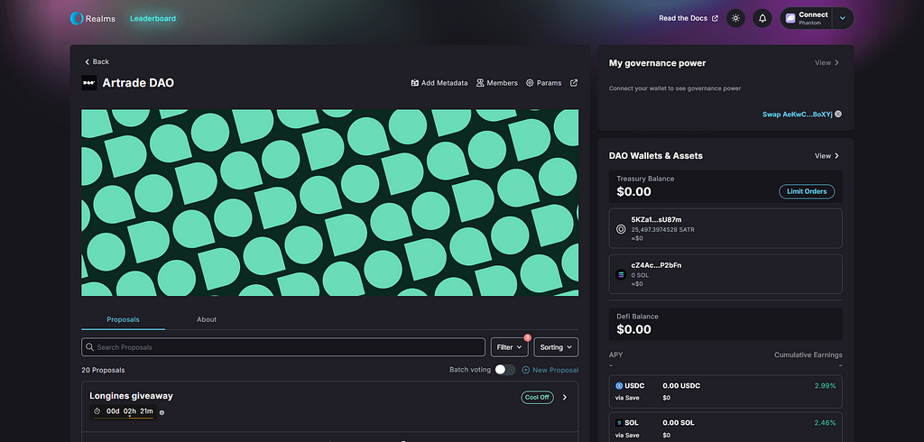Screen dimensions: 924x442
Task: Click the SOL coin icon in yield list
Action: (619, 423)
